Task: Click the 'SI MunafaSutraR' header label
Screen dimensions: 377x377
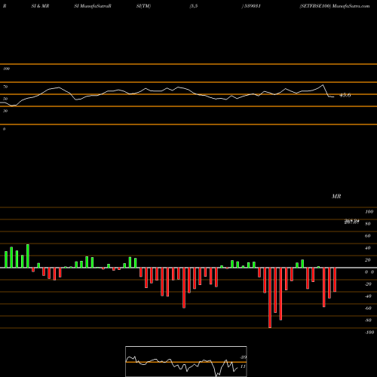Action: pos(93,6)
